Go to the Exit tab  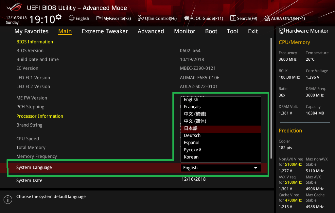click(253, 31)
